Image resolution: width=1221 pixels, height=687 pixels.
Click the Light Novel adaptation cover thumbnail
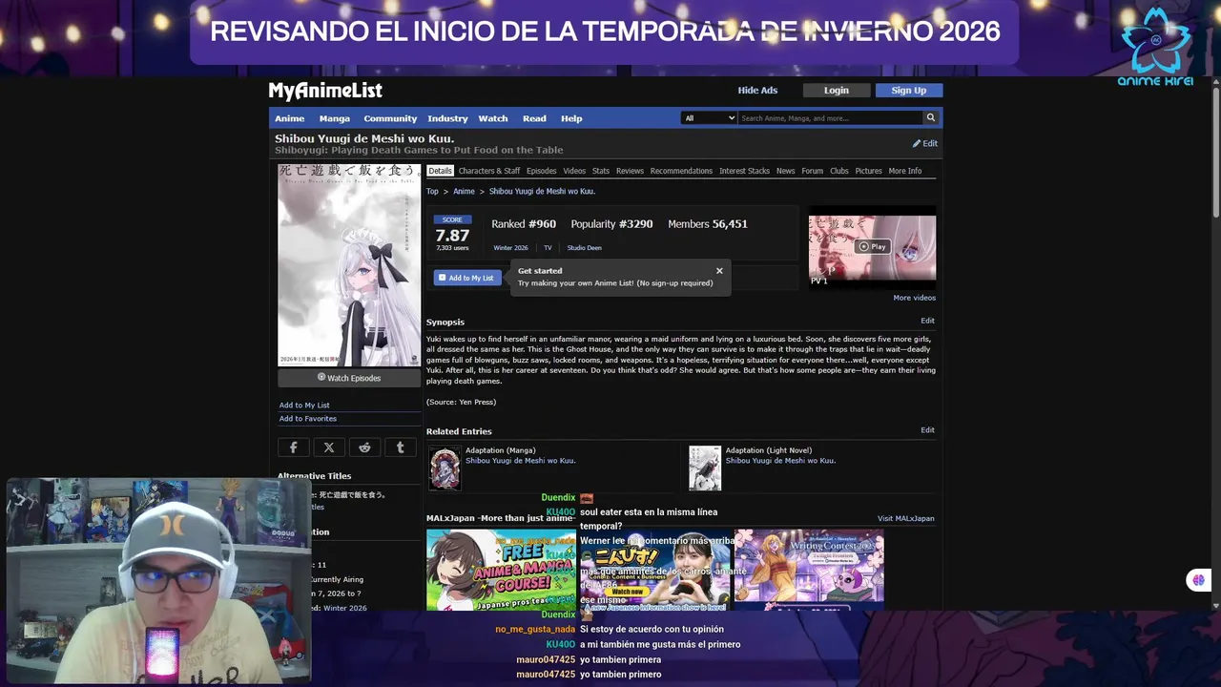(x=705, y=468)
